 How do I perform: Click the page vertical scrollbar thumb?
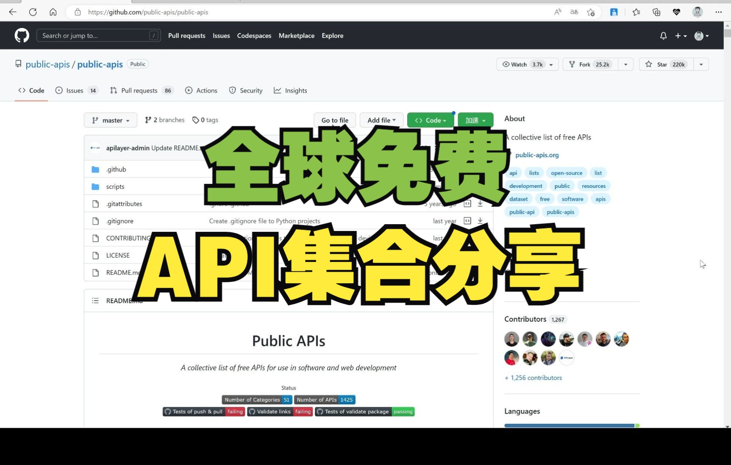point(727,33)
